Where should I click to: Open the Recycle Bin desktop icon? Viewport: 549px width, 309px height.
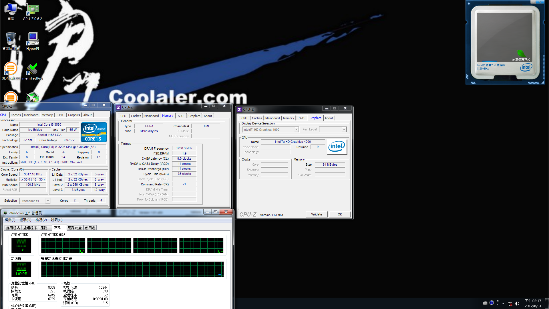[x=11, y=41]
